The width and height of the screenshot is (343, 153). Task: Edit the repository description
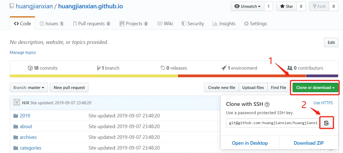[x=331, y=42]
